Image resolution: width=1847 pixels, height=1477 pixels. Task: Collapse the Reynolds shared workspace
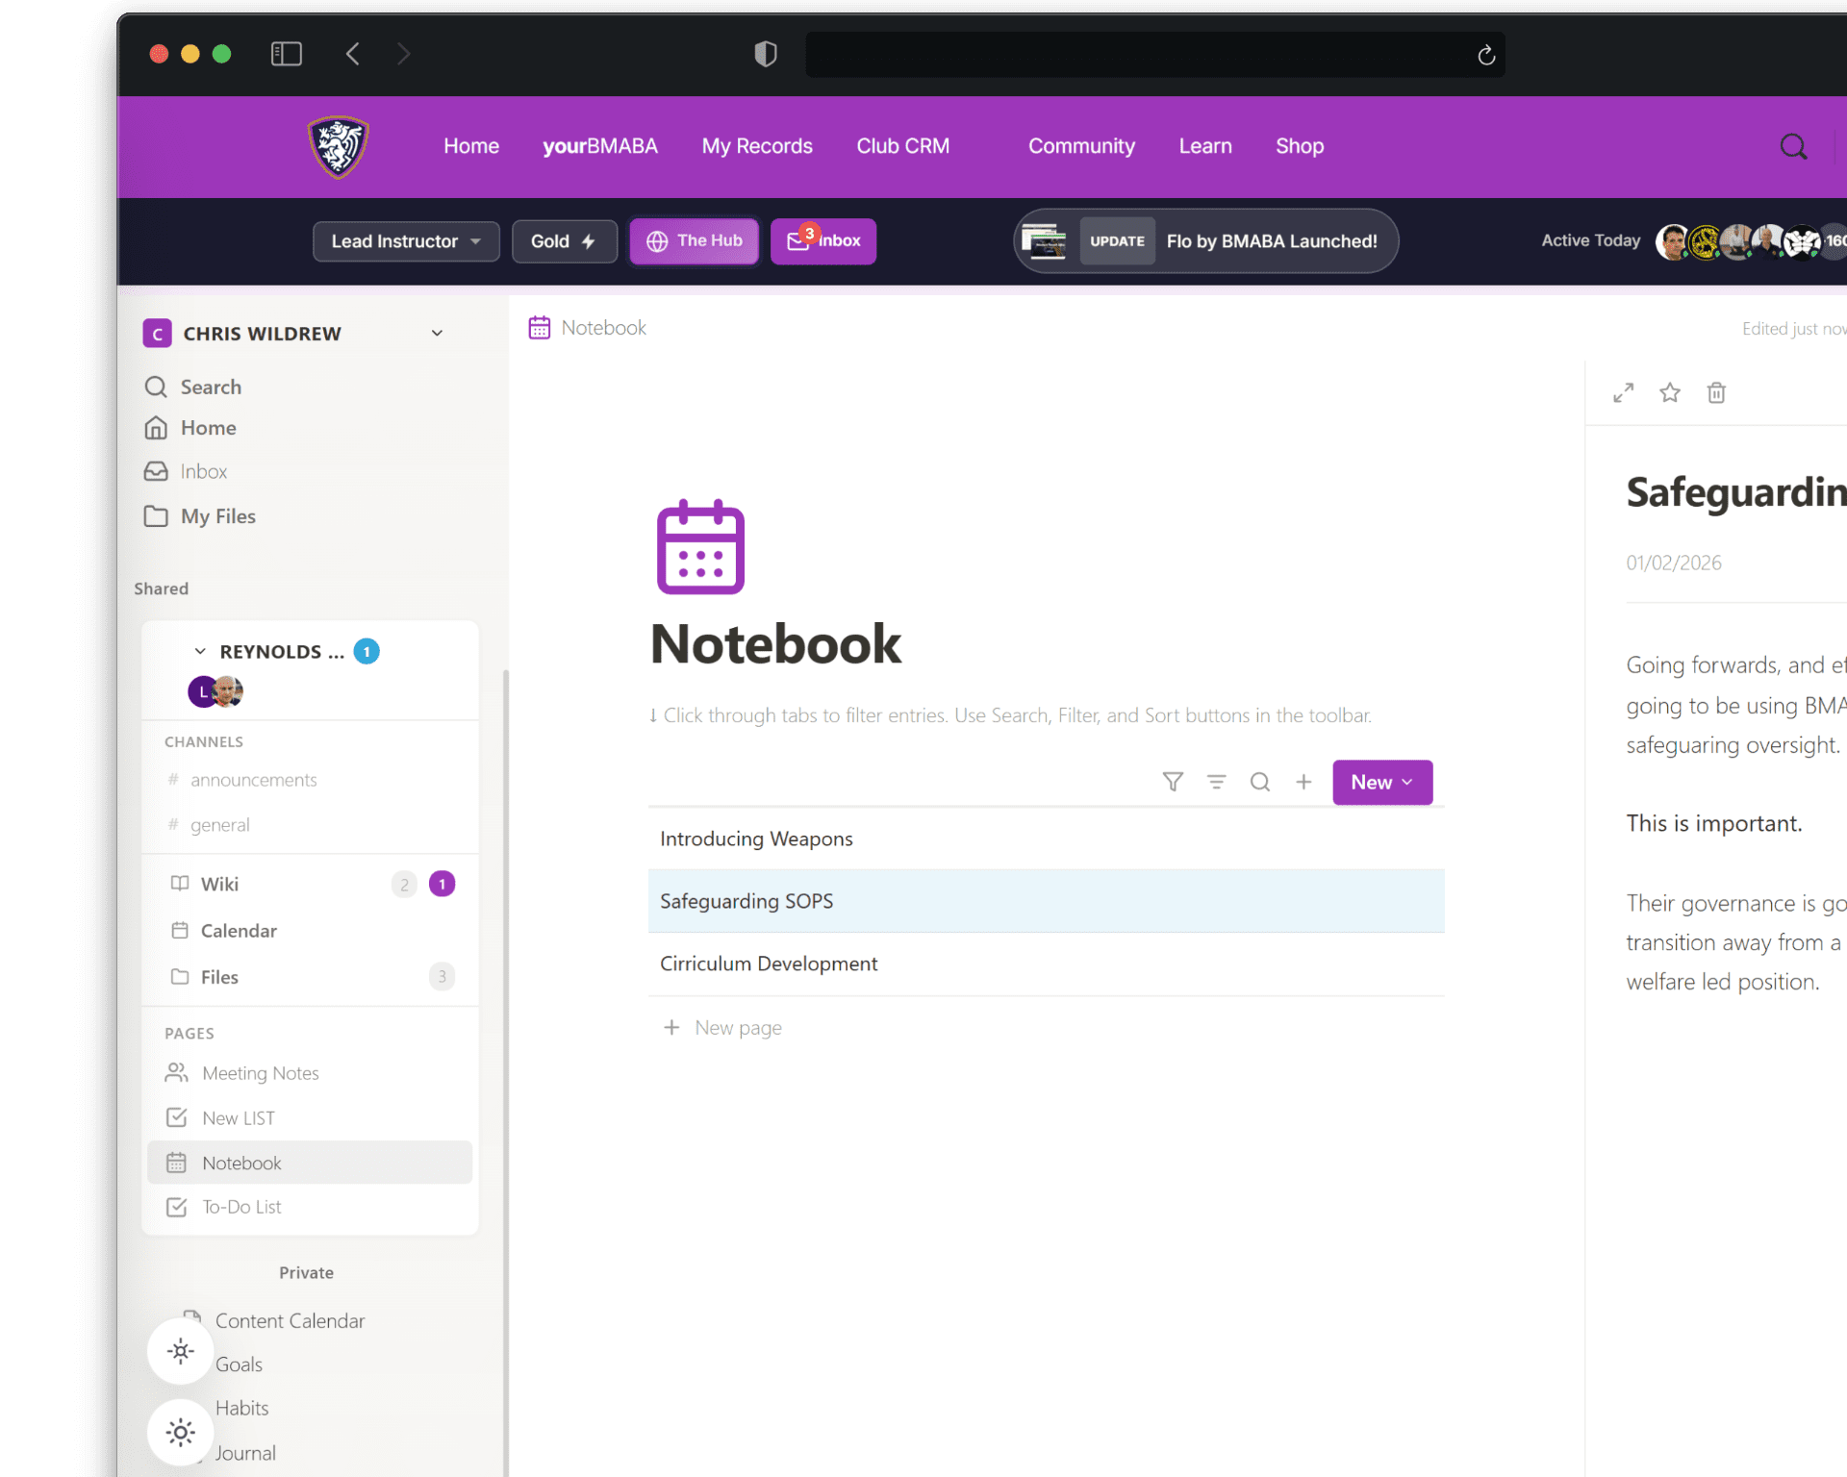coord(200,651)
